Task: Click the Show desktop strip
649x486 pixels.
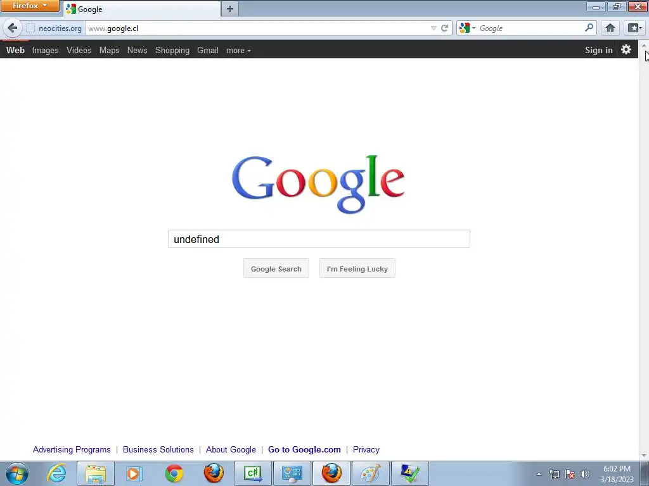Action: click(x=645, y=473)
